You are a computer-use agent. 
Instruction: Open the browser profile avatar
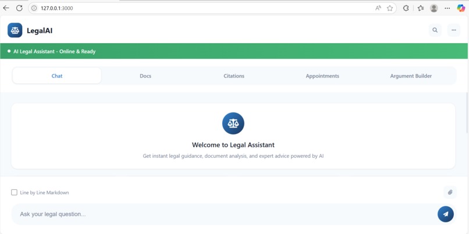click(x=434, y=8)
